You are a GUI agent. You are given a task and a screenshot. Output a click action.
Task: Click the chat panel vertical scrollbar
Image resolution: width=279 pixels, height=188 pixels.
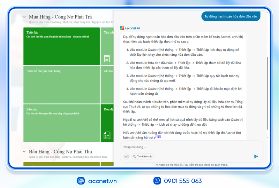267,93
